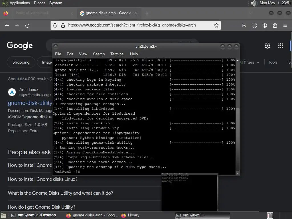Screen dimensions: 292x219
Task: Switch to gnome disks arch taskbar item
Action: pos(92,215)
